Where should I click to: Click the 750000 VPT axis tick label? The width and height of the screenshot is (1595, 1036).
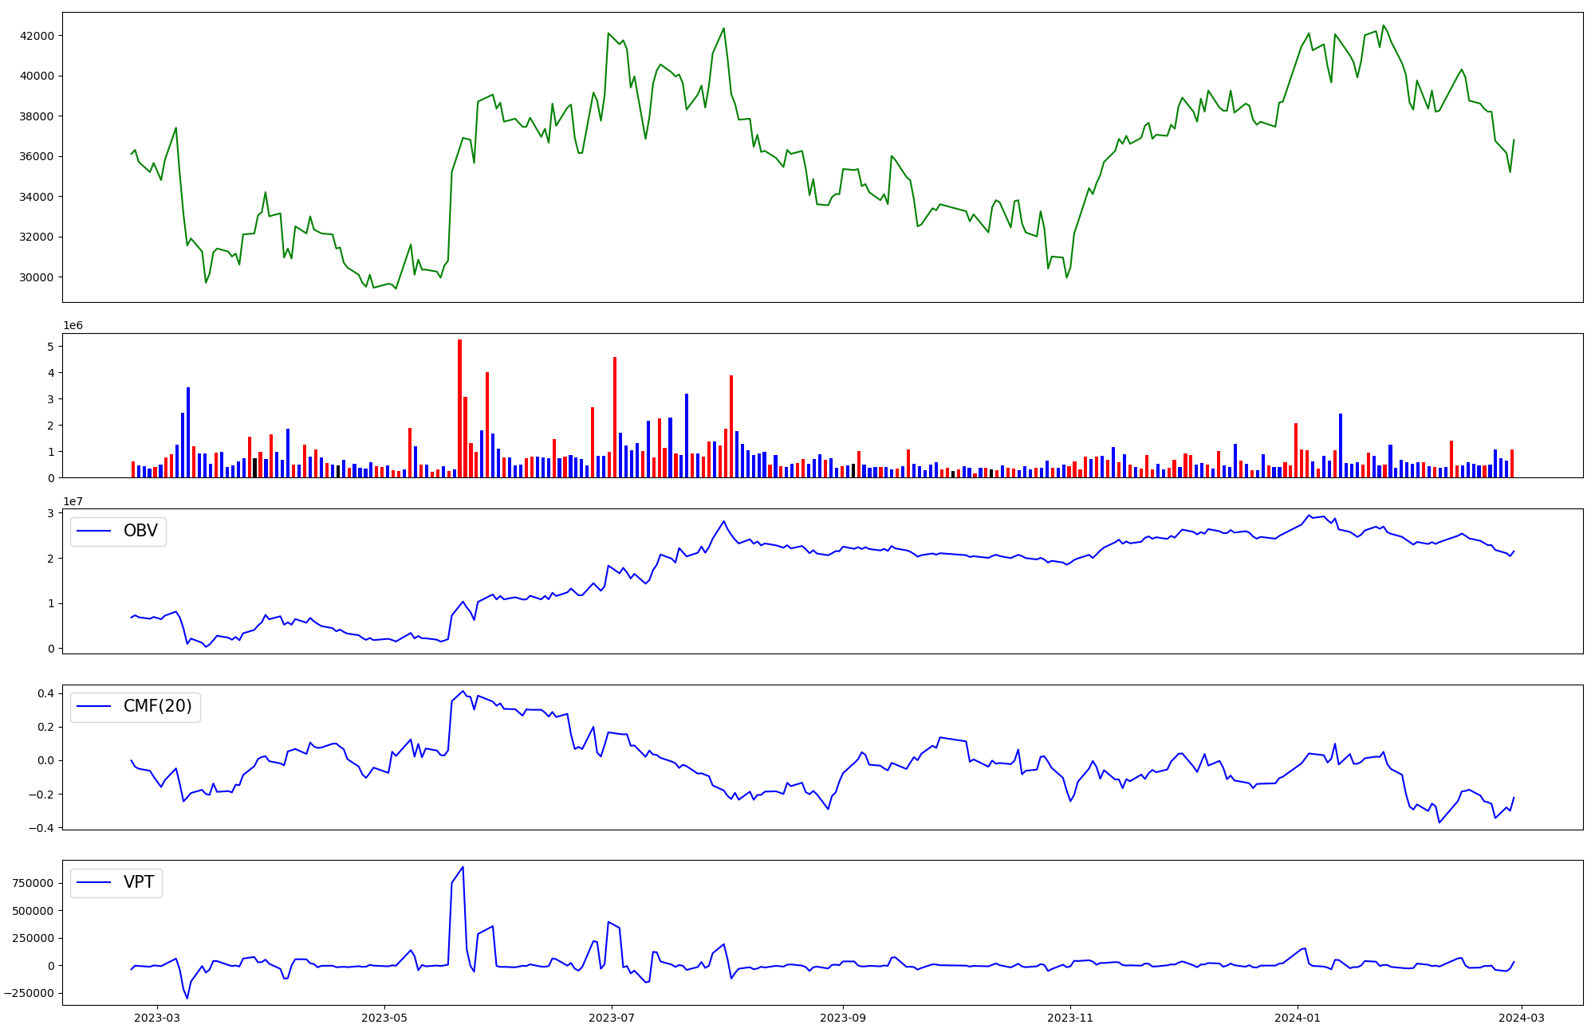tap(33, 883)
